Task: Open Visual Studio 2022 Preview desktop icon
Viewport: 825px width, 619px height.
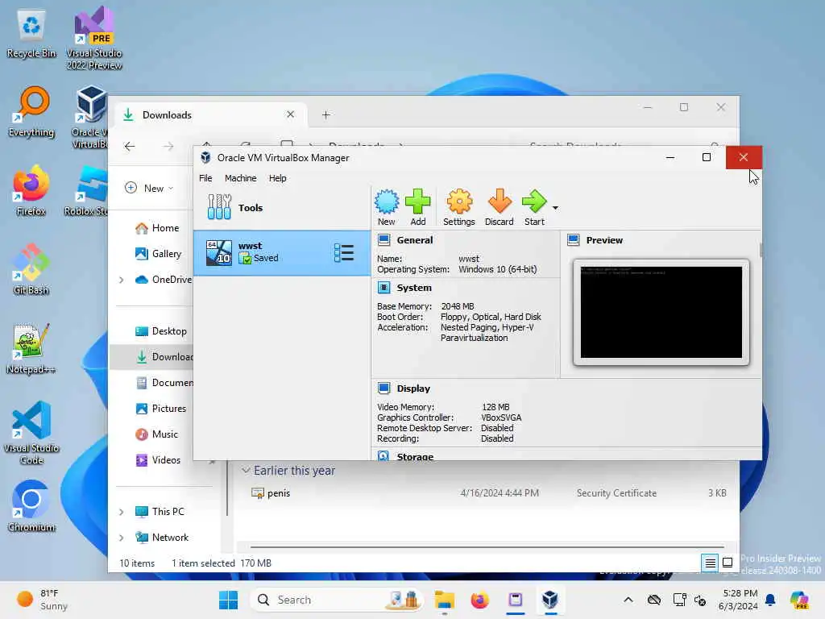Action: (x=94, y=38)
